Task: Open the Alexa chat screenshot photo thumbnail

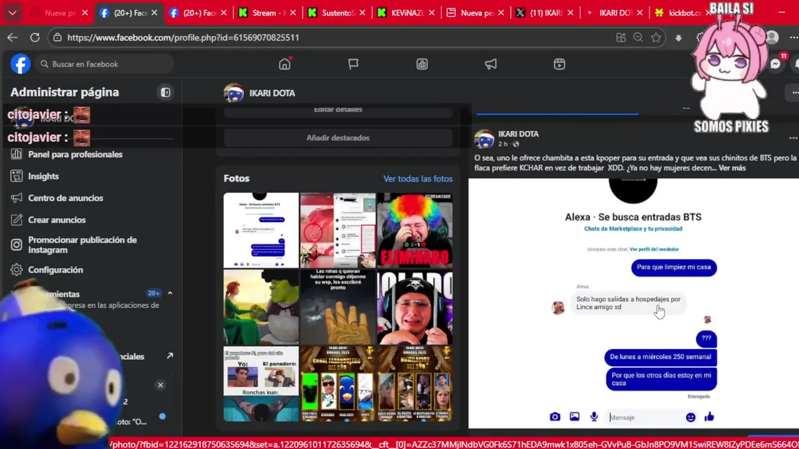Action: pos(261,230)
